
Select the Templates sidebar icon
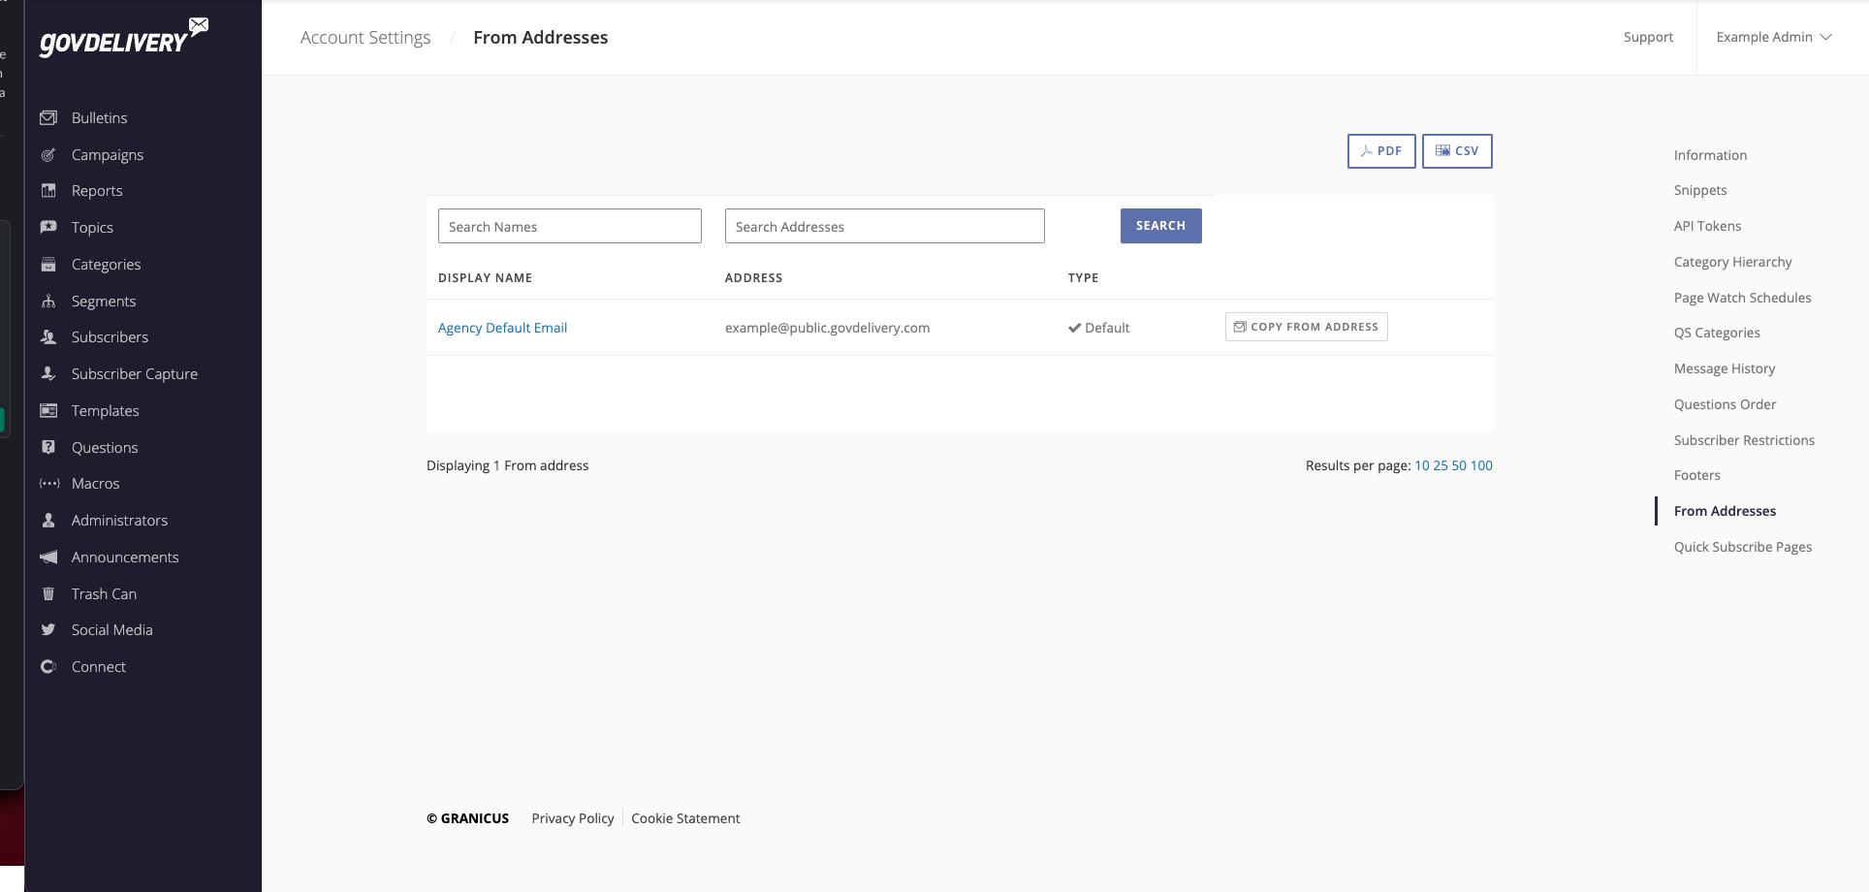click(x=48, y=410)
